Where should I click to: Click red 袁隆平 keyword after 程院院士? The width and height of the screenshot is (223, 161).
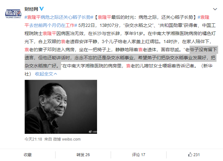tap(49, 33)
